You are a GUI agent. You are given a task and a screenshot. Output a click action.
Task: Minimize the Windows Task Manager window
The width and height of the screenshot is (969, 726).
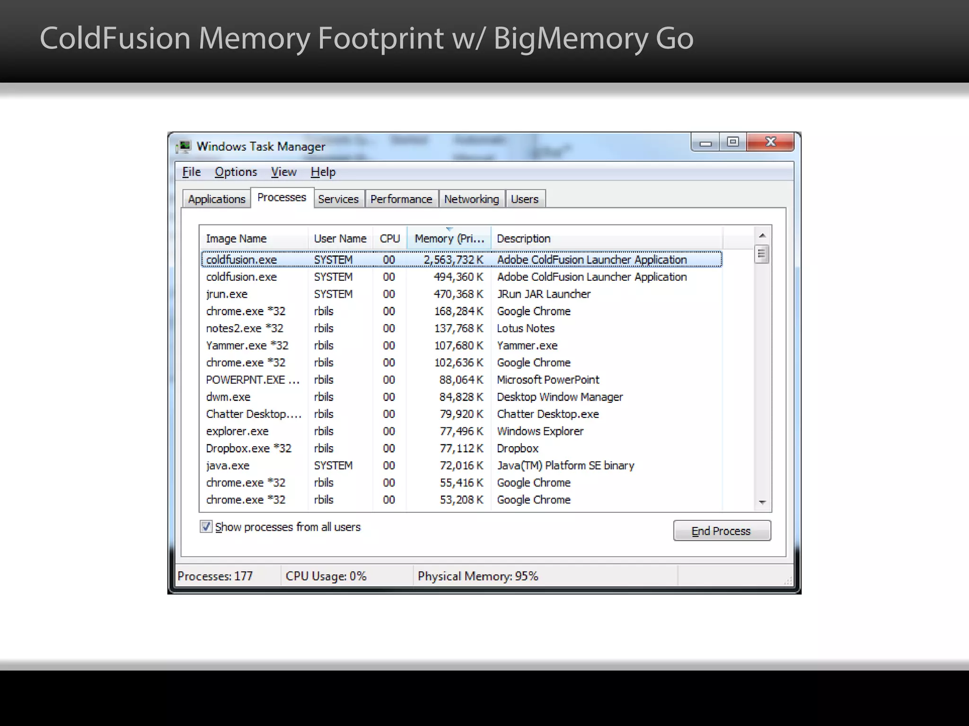tap(705, 142)
